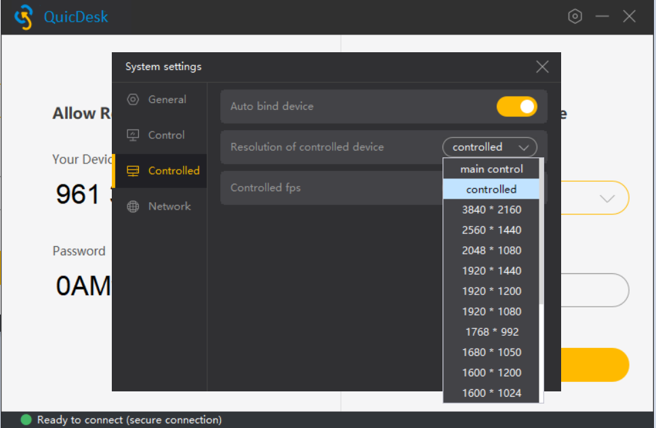Click the Network globe icon in sidebar
This screenshot has width=656, height=428.
click(x=133, y=206)
